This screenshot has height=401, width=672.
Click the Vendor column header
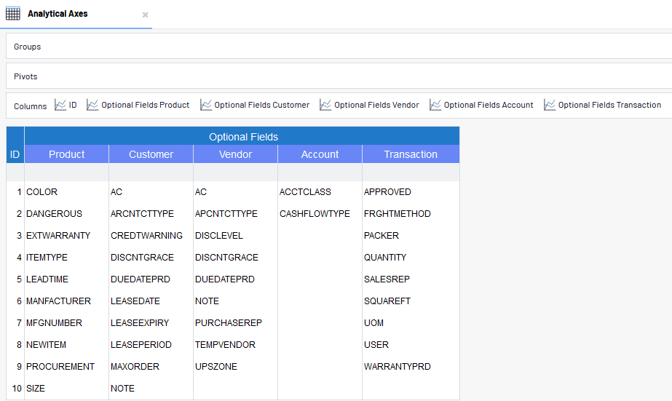(x=235, y=154)
